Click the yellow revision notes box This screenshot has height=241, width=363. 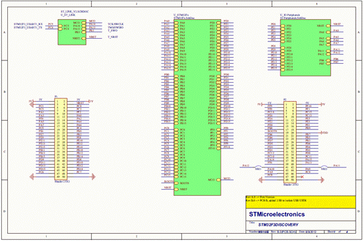tap(301, 202)
